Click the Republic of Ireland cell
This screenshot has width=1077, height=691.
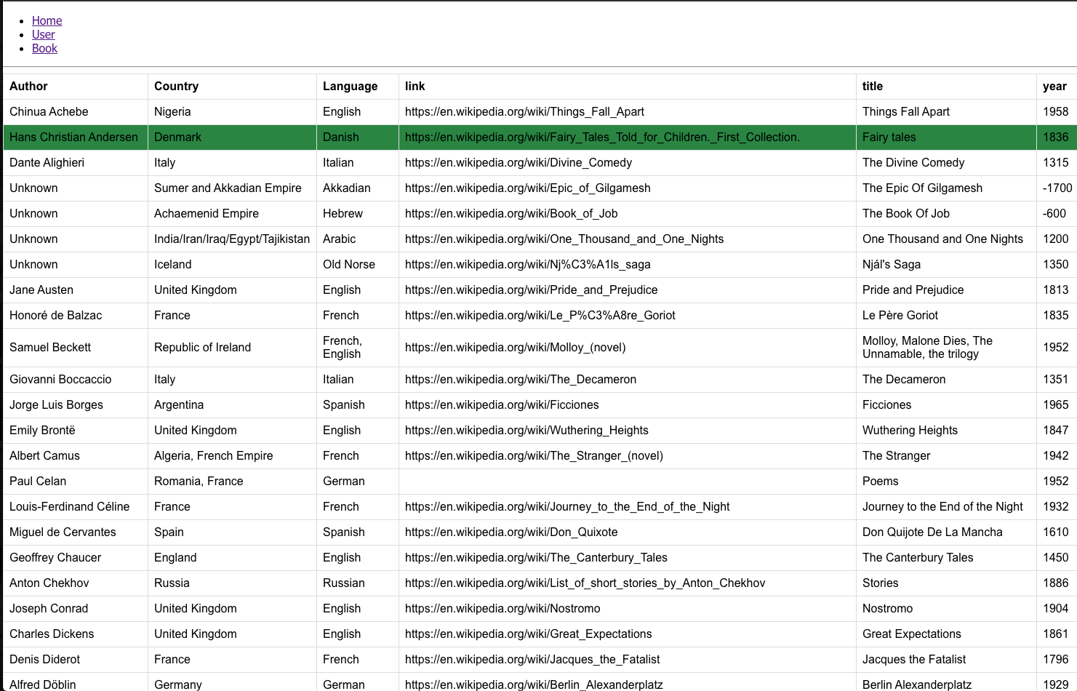(232, 348)
